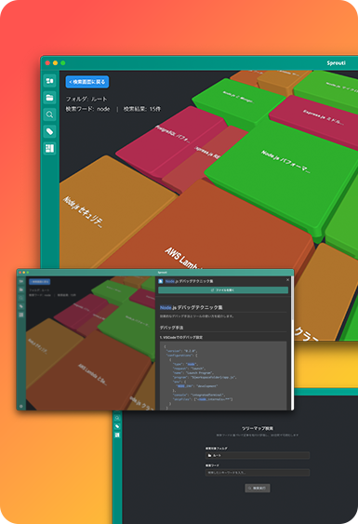The width and height of the screenshot is (358, 524).
Task: Open the ルート folder selector in the bottom window
Action: pyautogui.click(x=258, y=455)
